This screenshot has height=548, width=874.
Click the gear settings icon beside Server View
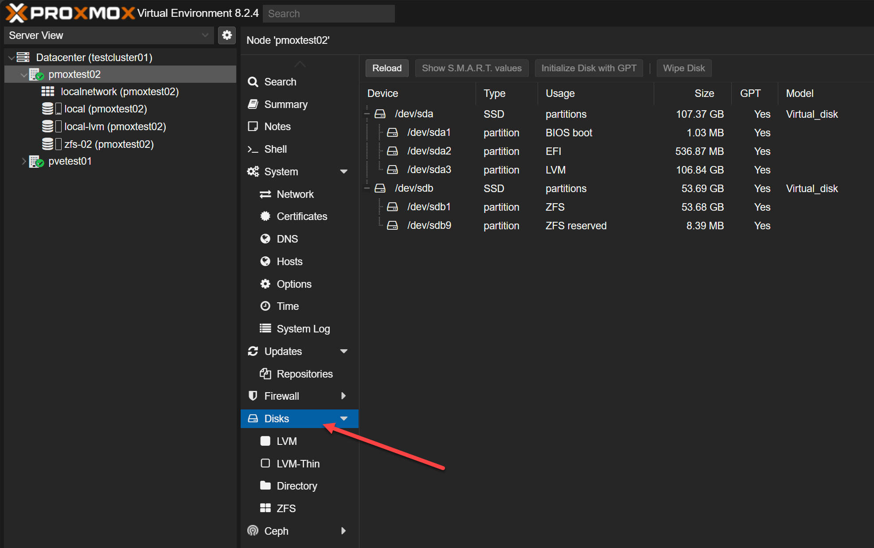tap(227, 35)
